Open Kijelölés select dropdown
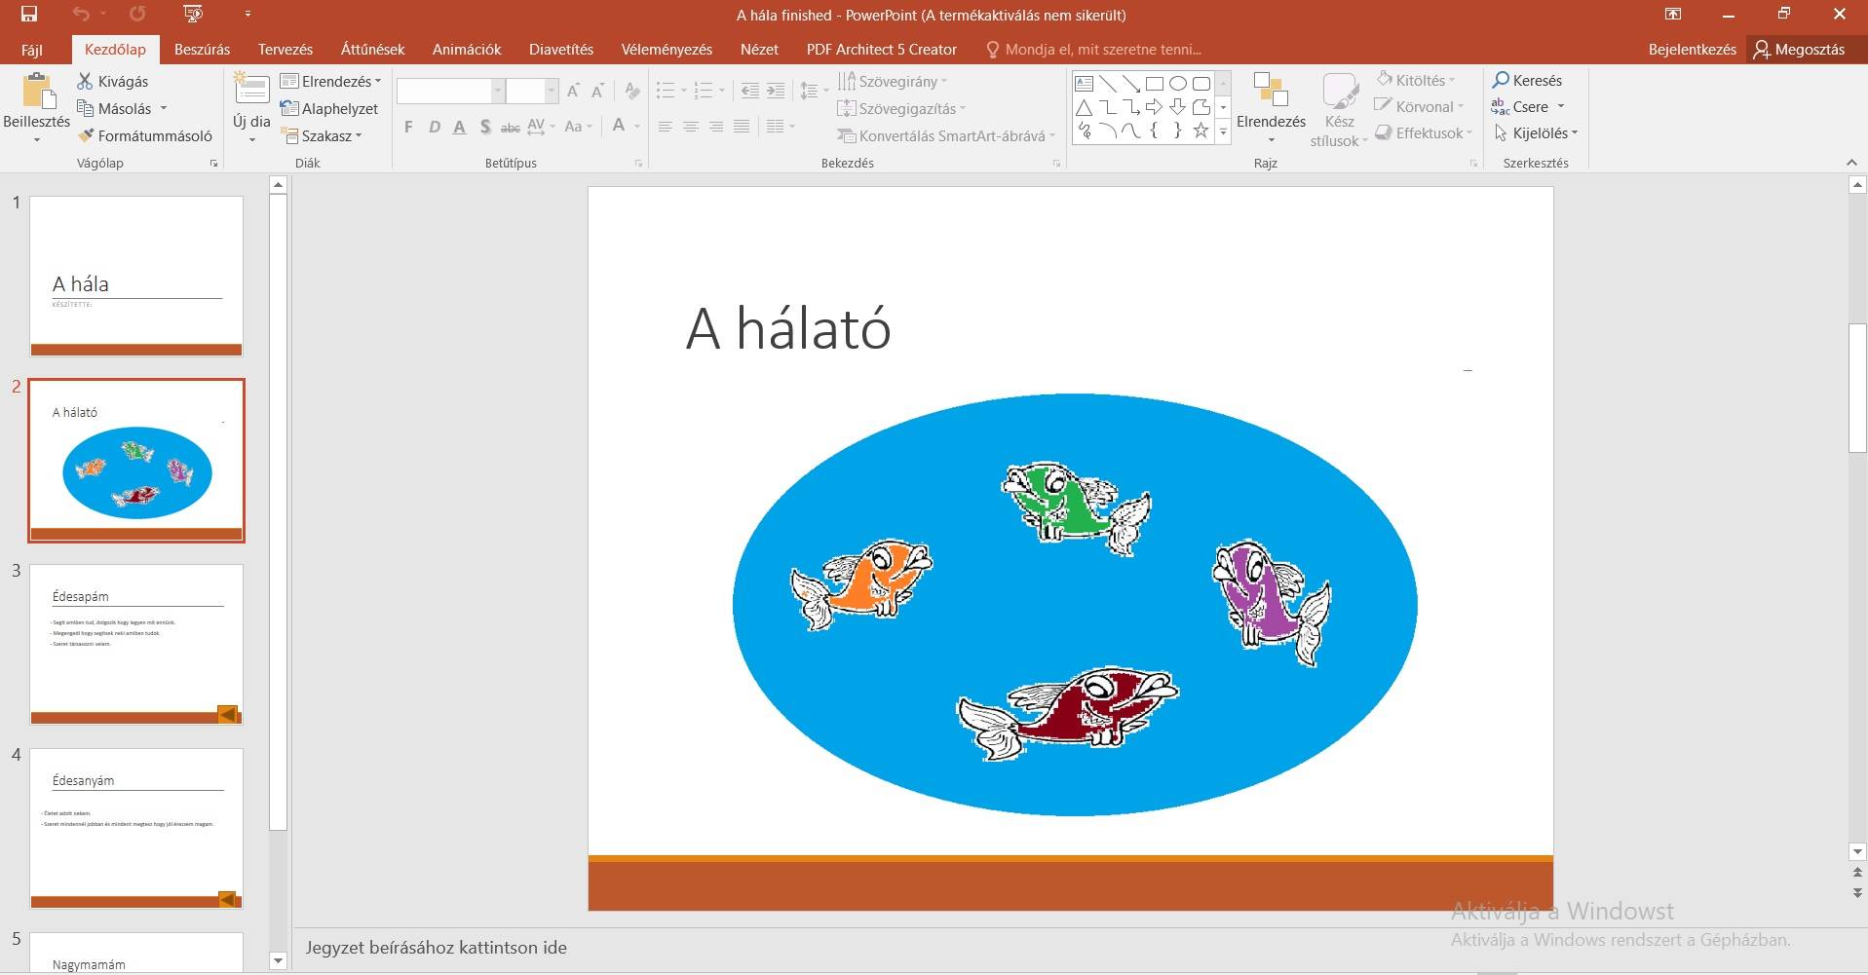This screenshot has width=1868, height=975. click(x=1536, y=132)
